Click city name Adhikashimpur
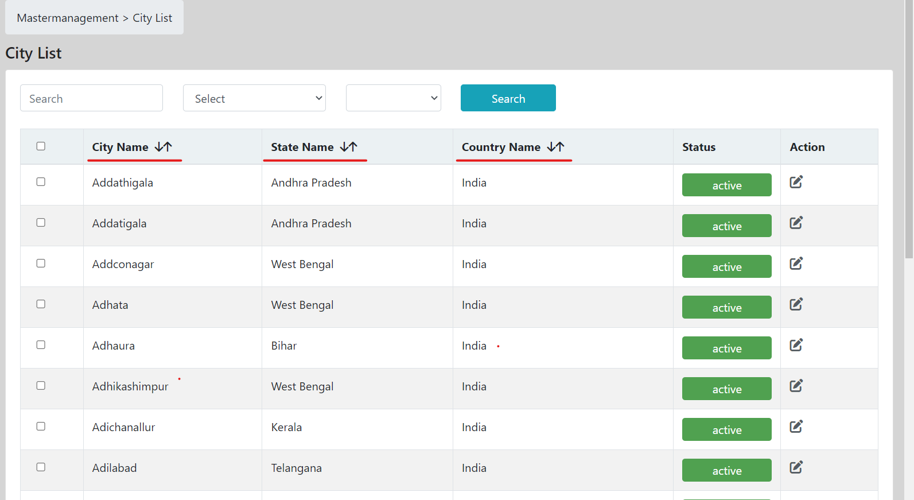The image size is (914, 500). pos(130,386)
